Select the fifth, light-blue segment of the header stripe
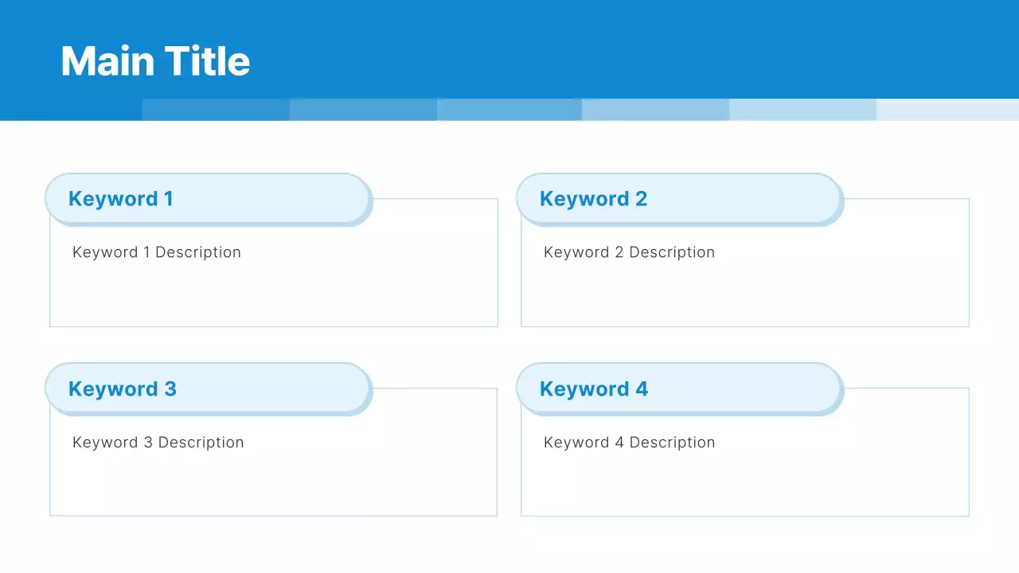This screenshot has width=1019, height=573. [802, 110]
